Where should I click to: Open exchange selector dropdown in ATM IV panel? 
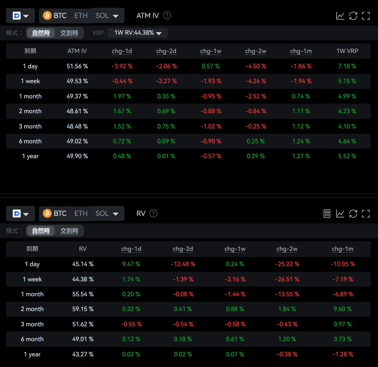pyautogui.click(x=21, y=16)
